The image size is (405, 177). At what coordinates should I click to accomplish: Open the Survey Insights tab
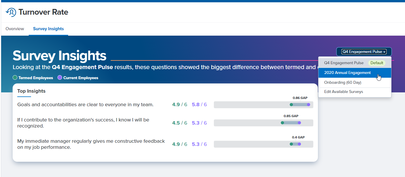click(48, 29)
